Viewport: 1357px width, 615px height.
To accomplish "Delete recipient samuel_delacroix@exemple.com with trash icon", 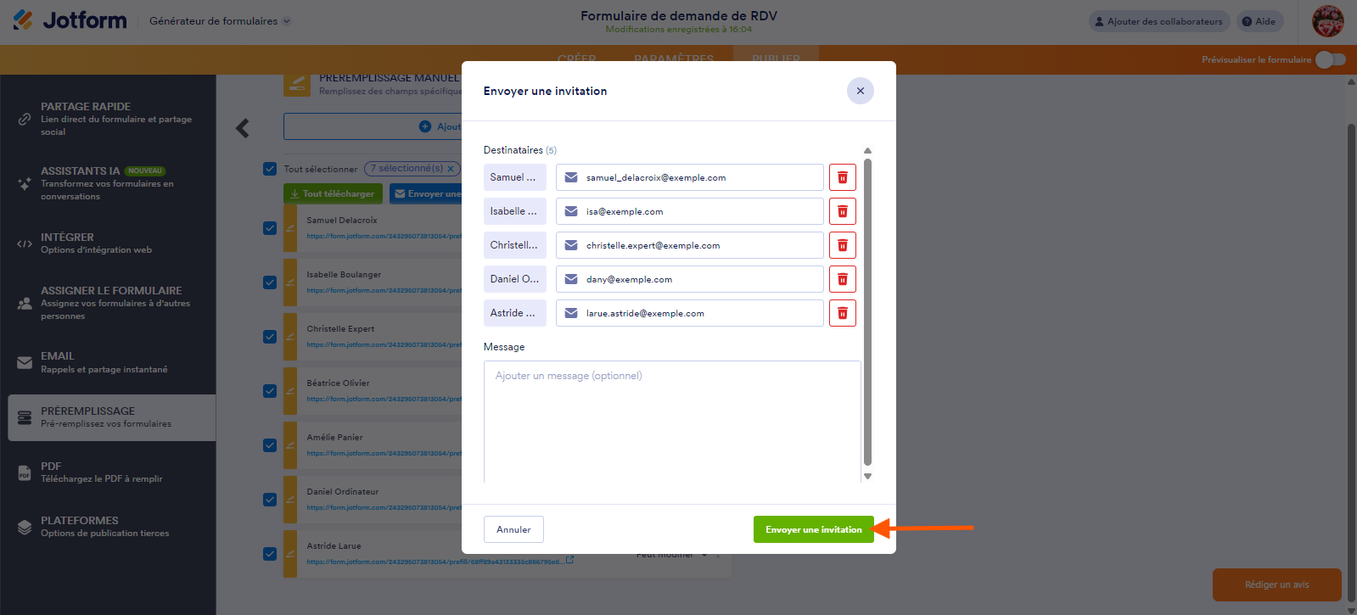I will [x=842, y=177].
